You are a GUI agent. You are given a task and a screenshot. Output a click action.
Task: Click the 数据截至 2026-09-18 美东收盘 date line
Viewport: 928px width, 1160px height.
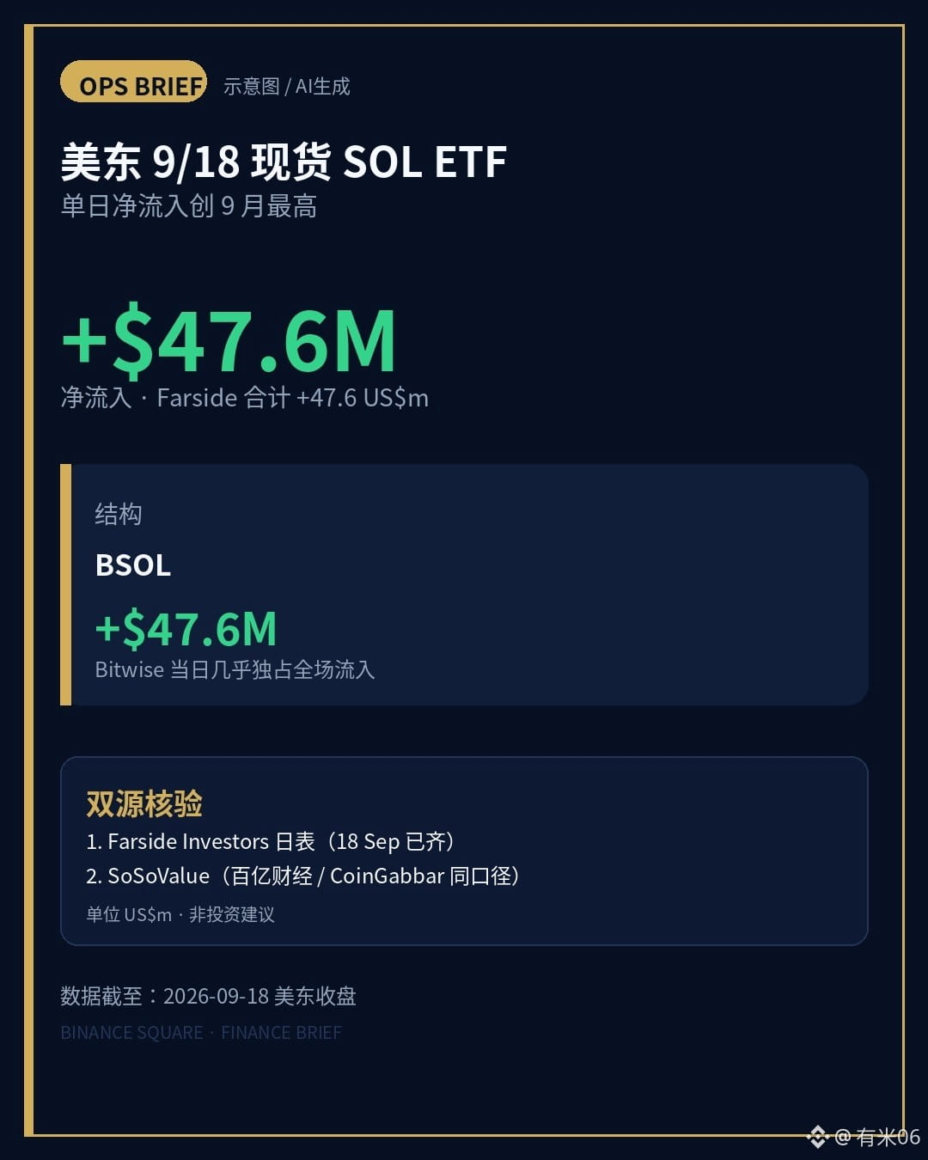click(x=208, y=996)
